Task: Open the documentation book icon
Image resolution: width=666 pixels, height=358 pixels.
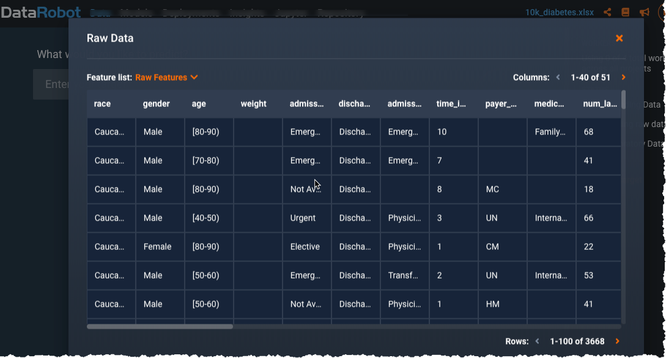Action: pyautogui.click(x=625, y=12)
